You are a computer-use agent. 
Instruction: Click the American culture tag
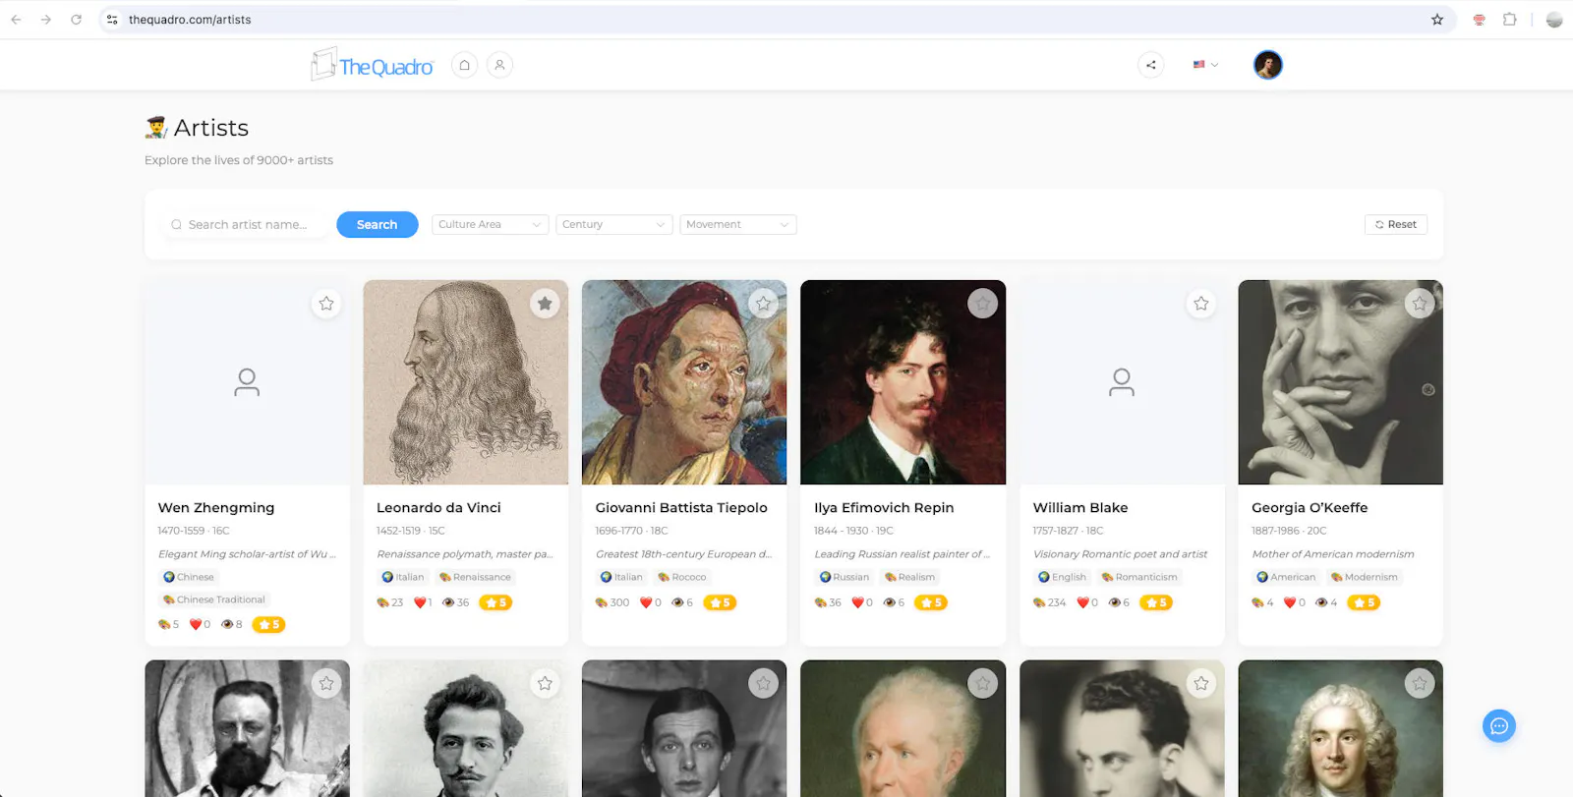coord(1287,577)
